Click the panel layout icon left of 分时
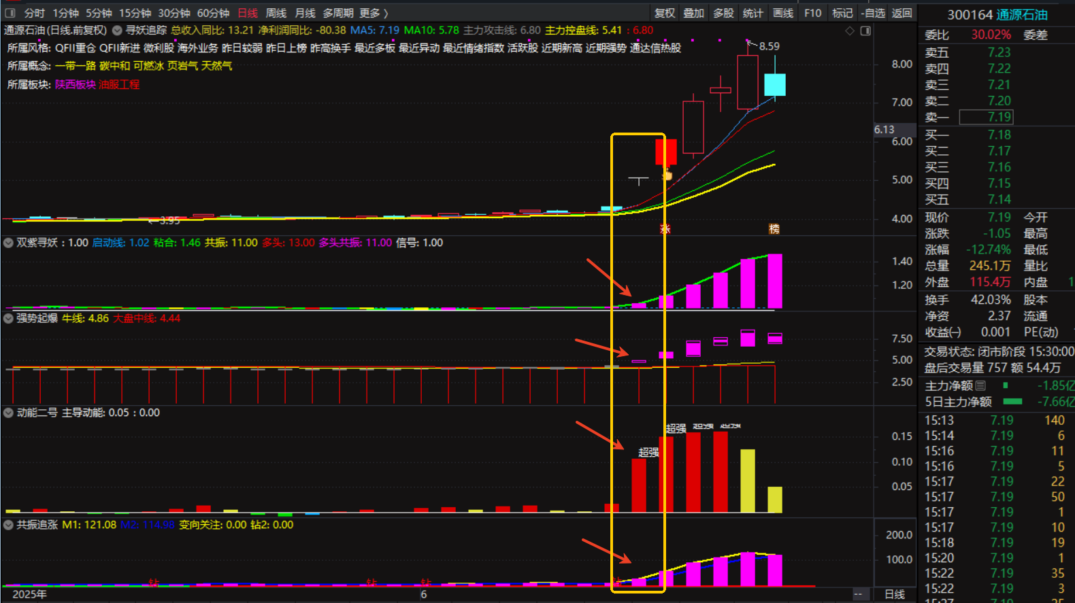This screenshot has height=603, width=1075. point(10,13)
